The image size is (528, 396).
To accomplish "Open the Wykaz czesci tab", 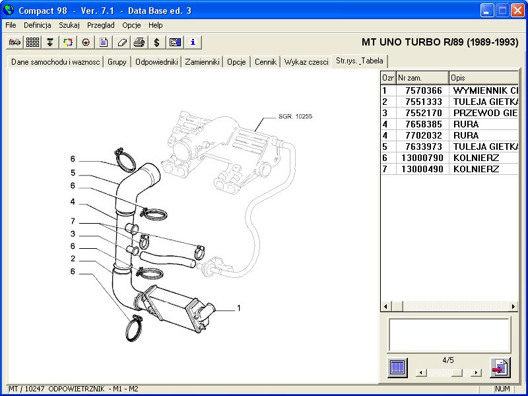I will [306, 62].
